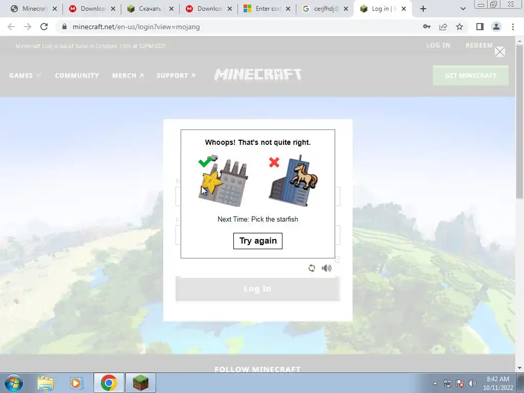Click the address bar URL
524x393 pixels.
136,27
